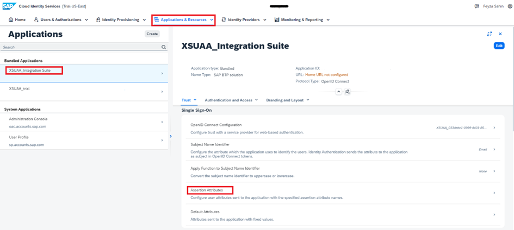
Task: Open Users & Authorizations menu
Action: pyautogui.click(x=61, y=20)
